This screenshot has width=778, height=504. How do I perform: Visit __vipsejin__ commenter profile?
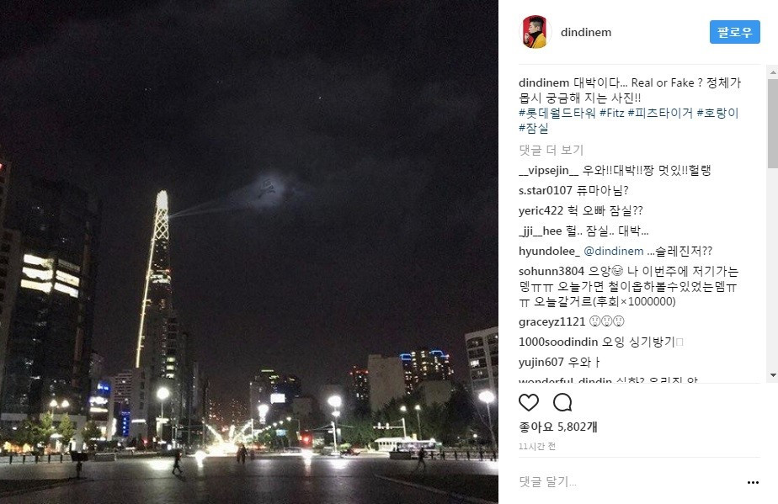pyautogui.click(x=548, y=171)
